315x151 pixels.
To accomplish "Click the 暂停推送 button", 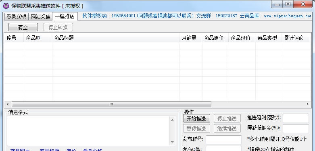I will coord(196,129).
